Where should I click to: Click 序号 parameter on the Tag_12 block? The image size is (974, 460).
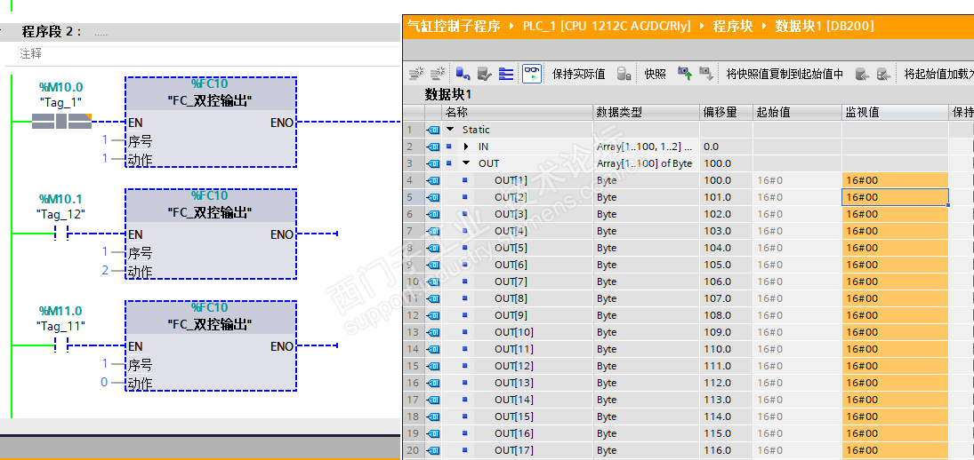click(140, 252)
